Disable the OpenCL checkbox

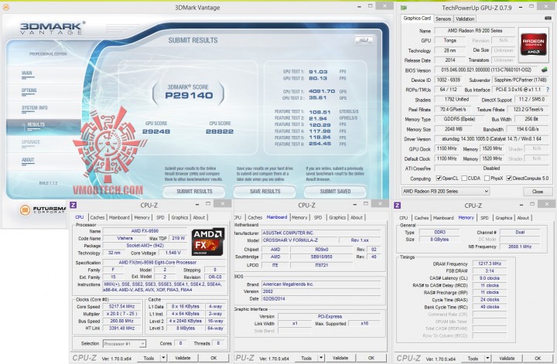[439, 179]
